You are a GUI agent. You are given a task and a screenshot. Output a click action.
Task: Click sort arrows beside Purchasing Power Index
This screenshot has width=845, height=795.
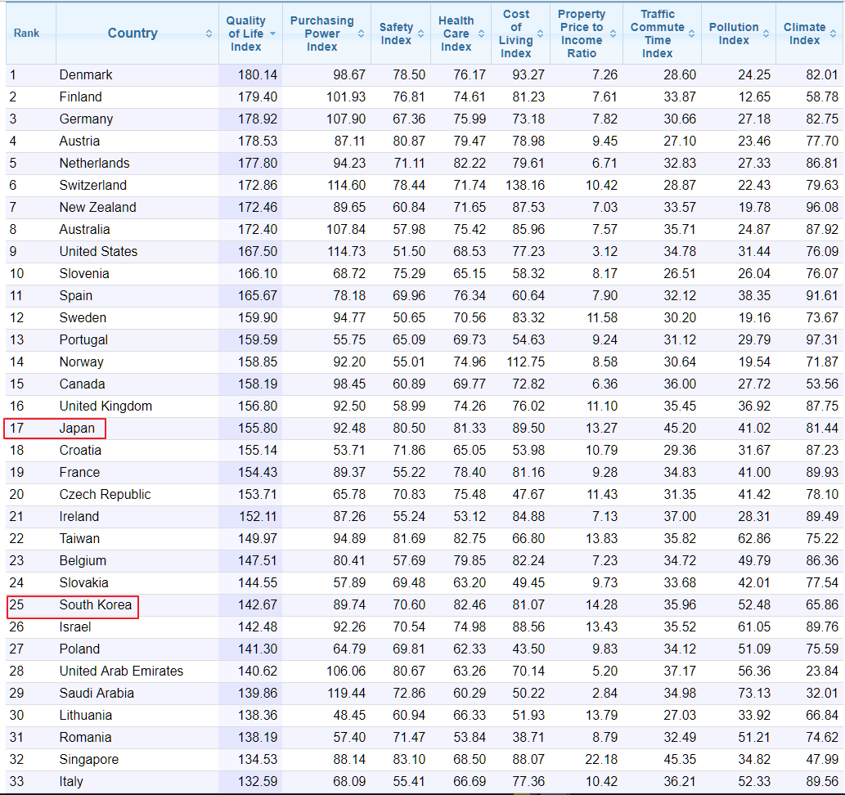pos(361,34)
